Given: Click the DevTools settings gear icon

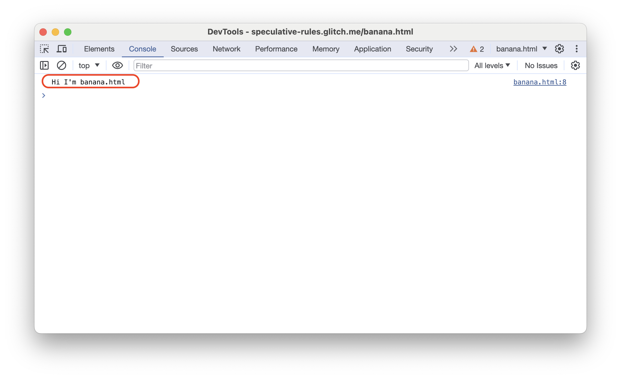Looking at the screenshot, I should (x=559, y=49).
